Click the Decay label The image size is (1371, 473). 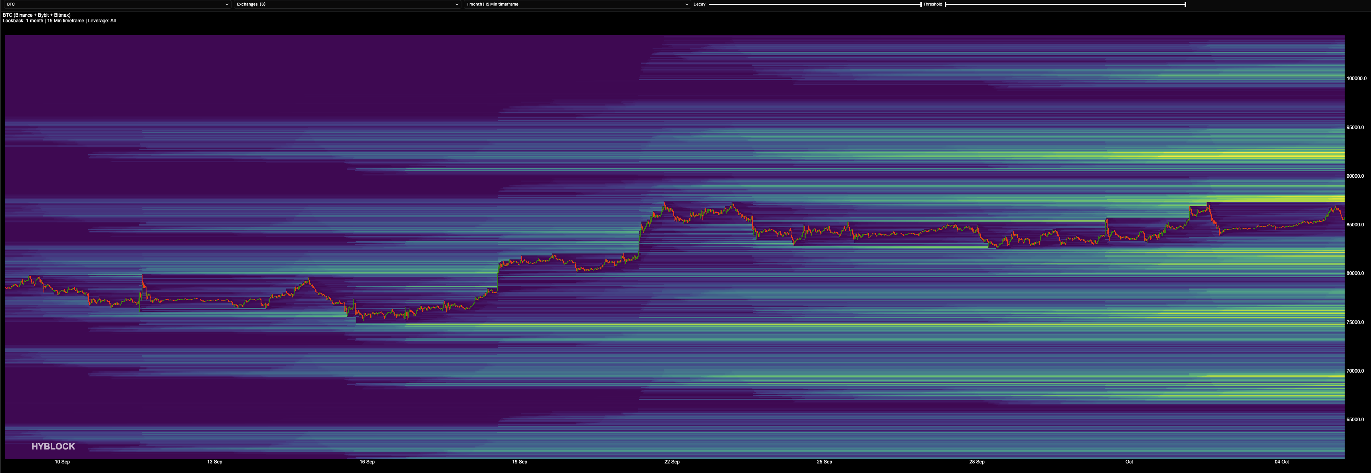699,4
